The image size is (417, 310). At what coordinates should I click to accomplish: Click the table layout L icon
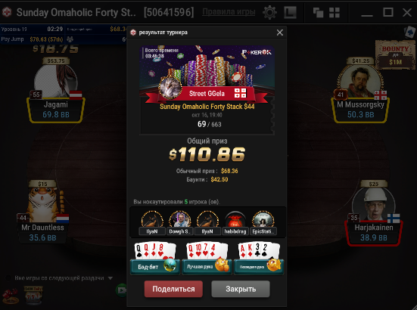pyautogui.click(x=290, y=13)
